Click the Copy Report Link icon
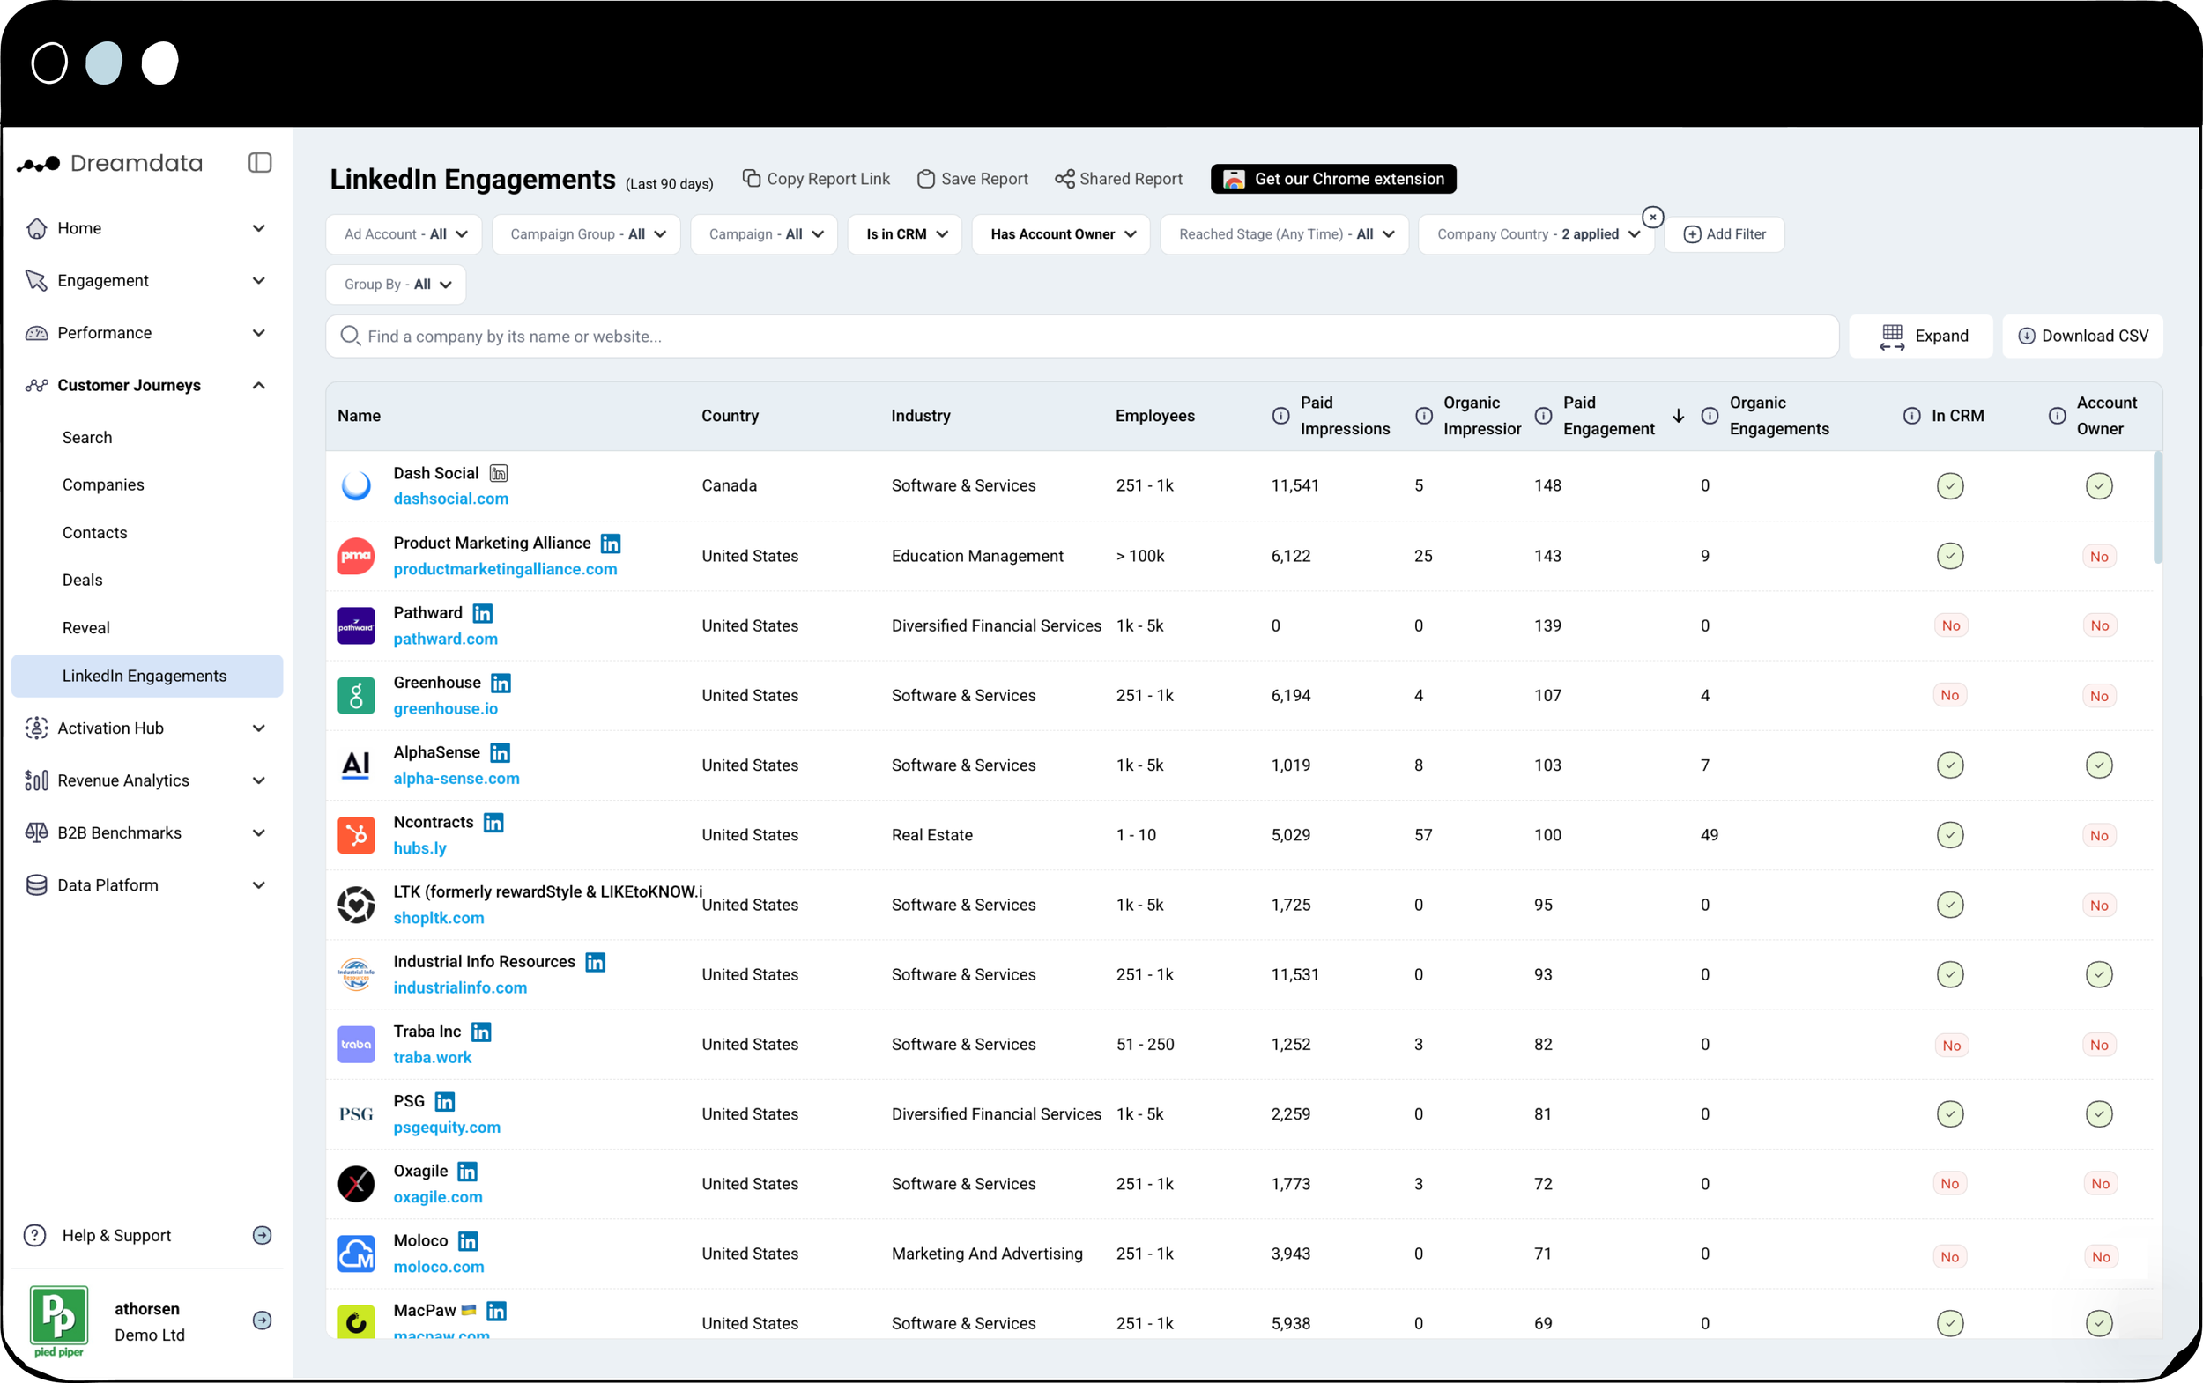 (x=751, y=178)
